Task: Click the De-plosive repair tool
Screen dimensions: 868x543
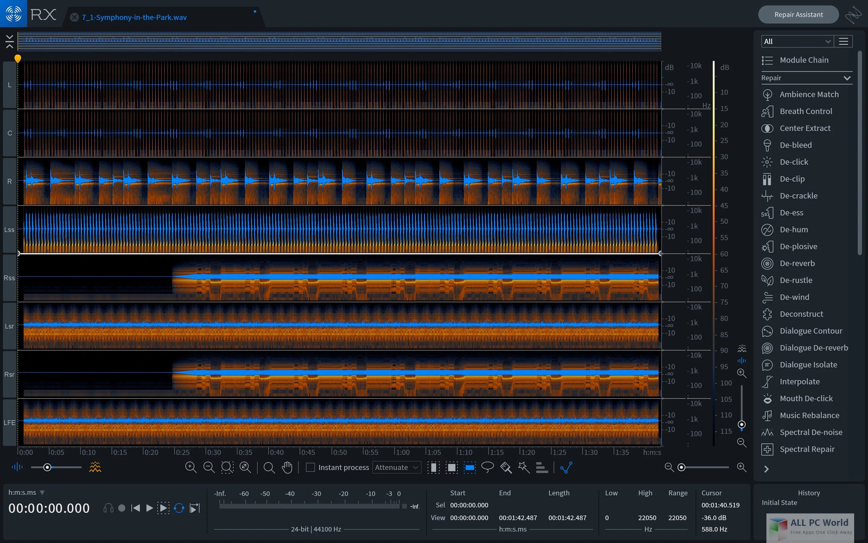Action: click(x=798, y=246)
